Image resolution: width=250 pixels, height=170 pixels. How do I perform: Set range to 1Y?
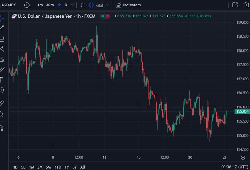point(67,167)
